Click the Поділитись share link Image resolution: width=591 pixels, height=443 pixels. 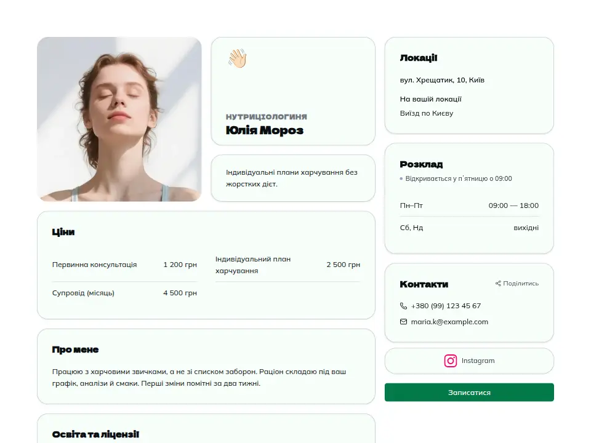point(517,283)
